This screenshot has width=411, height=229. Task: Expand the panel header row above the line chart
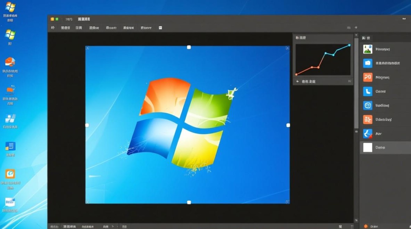point(323,38)
